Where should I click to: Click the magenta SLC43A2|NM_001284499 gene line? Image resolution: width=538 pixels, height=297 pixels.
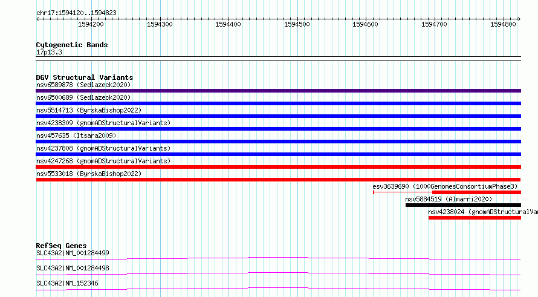(278, 258)
